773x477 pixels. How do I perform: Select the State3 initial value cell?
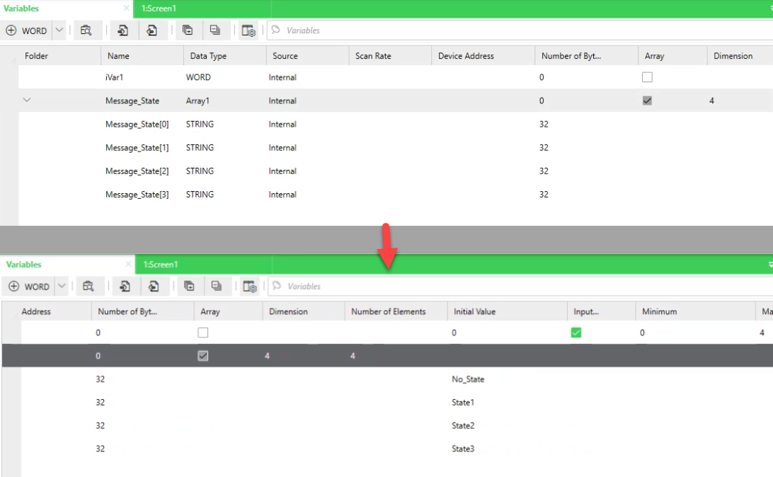463,449
